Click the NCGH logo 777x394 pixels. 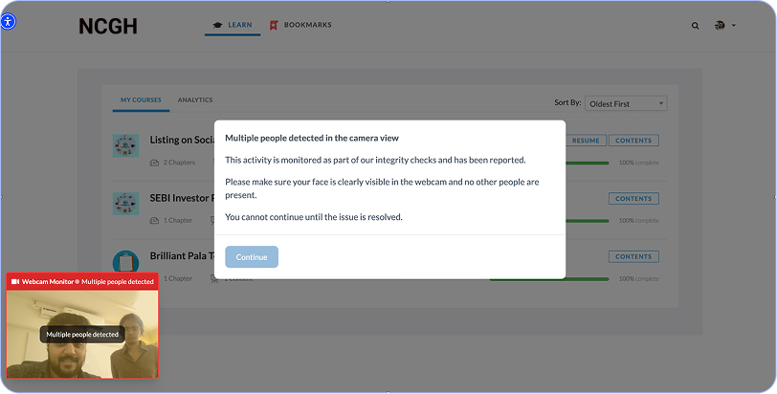tap(110, 27)
